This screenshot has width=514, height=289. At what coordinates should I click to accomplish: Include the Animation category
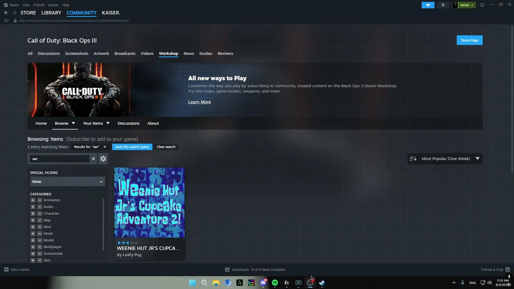tap(33, 200)
